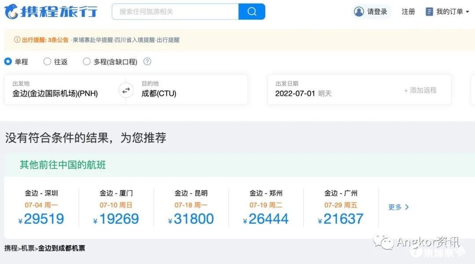Click the travel notice info icon
The width and height of the screenshot is (475, 264).
(x=17, y=40)
